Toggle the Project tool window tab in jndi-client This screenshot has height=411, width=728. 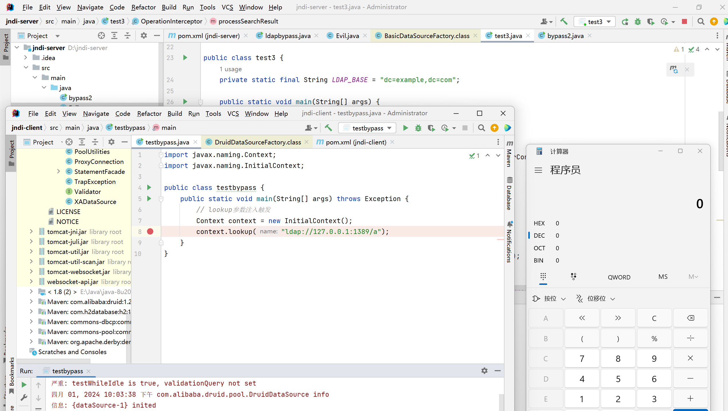click(11, 153)
